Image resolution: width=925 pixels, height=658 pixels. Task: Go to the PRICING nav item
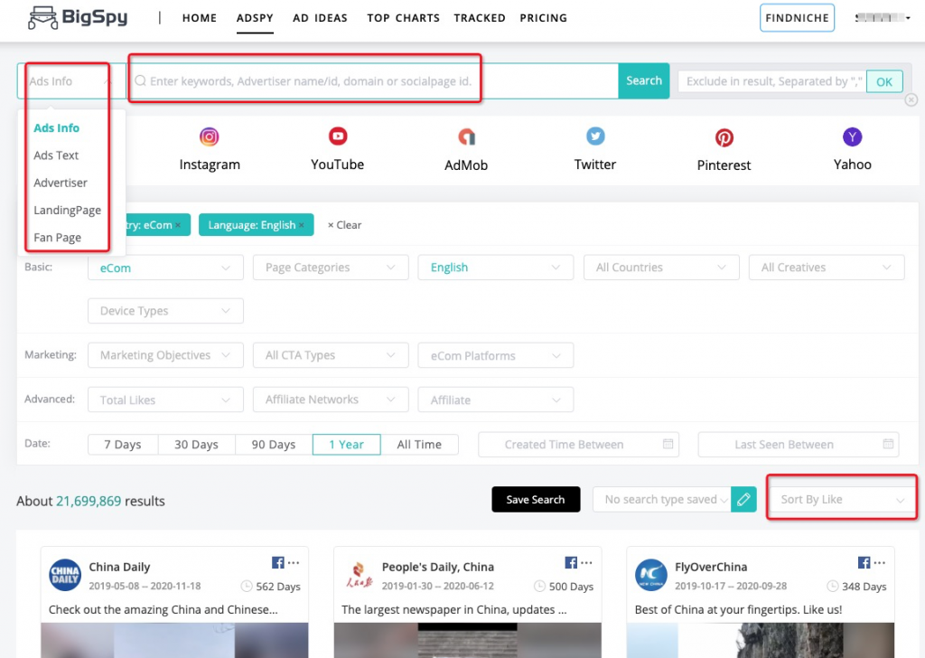point(543,18)
